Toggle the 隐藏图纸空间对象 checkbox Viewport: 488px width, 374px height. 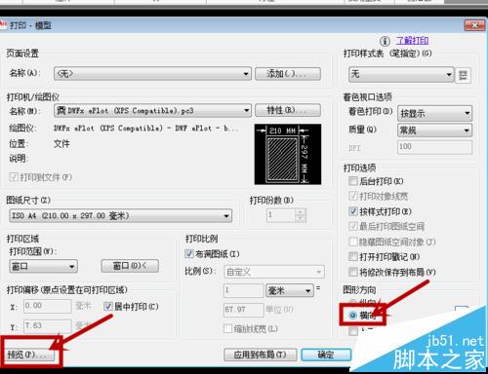[353, 242]
